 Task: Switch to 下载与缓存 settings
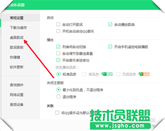pyautogui.click(x=18, y=28)
